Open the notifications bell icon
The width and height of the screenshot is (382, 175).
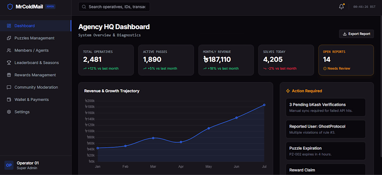coord(341,7)
